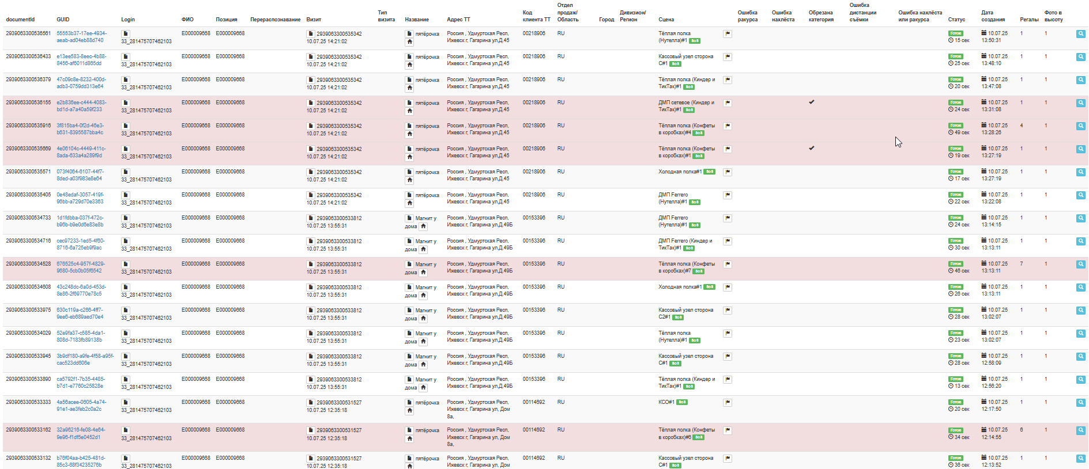Click creation time 12:17:50
Viewport: 1089px width, 469px height.
[x=991, y=409]
